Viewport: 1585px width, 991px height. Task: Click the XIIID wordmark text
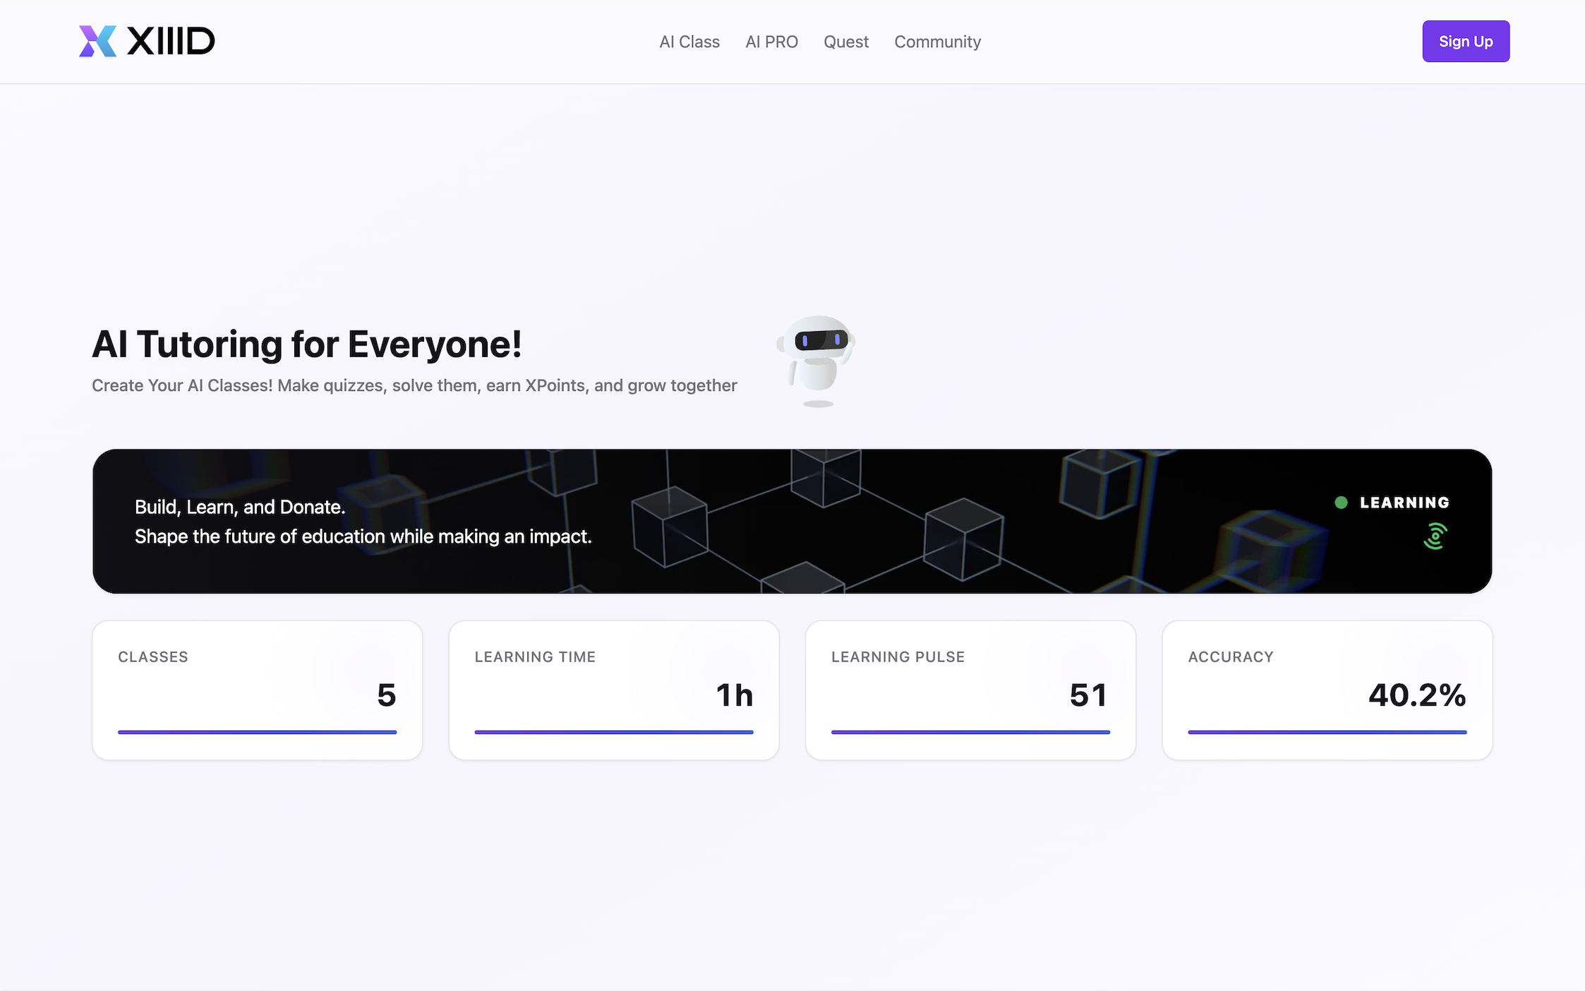coord(171,41)
